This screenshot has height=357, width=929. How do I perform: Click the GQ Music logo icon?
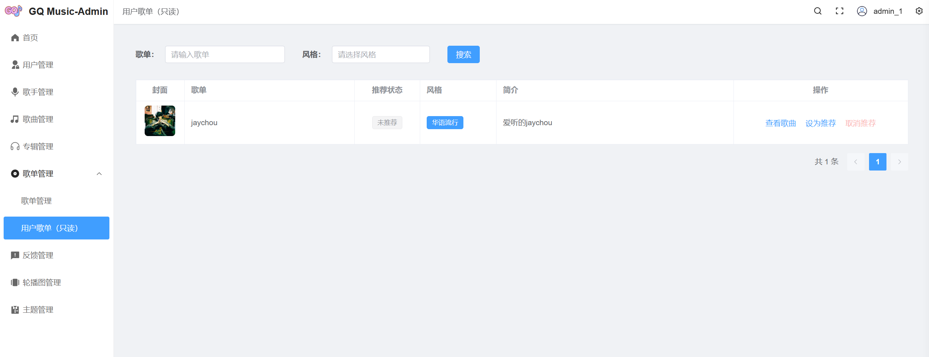point(13,11)
